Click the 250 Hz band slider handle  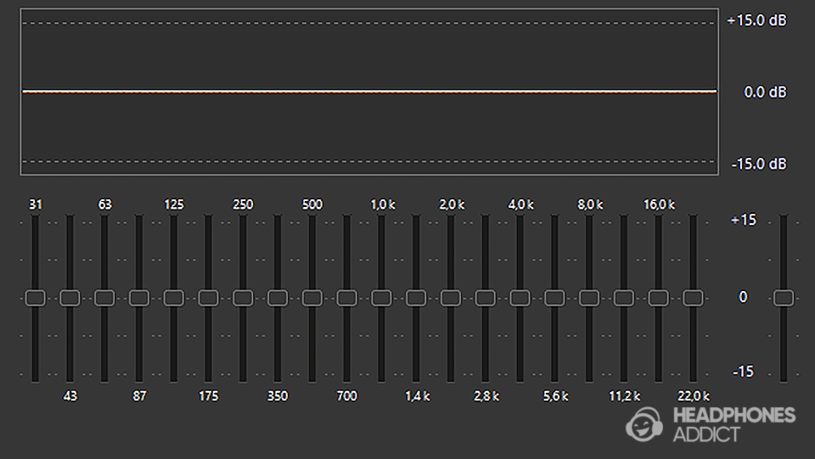point(243,298)
